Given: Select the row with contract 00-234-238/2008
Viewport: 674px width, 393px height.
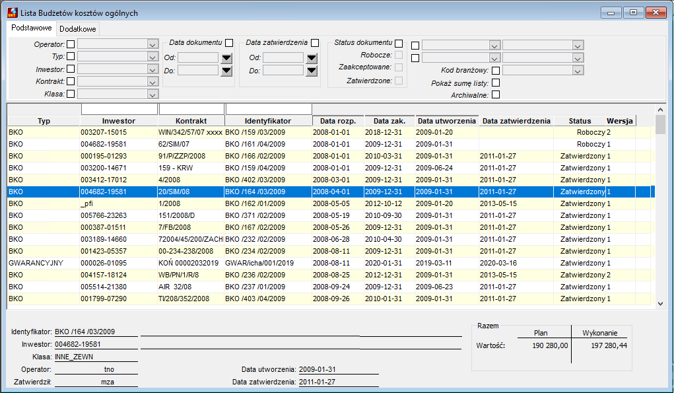Looking at the screenshot, I should 331,251.
